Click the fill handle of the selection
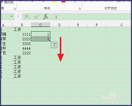 click(50, 41)
